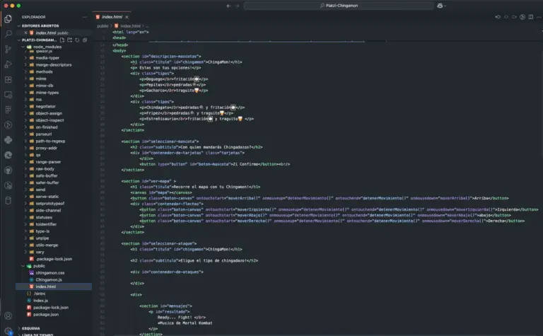
Task: Select the index.html editor tab
Action: (x=113, y=16)
